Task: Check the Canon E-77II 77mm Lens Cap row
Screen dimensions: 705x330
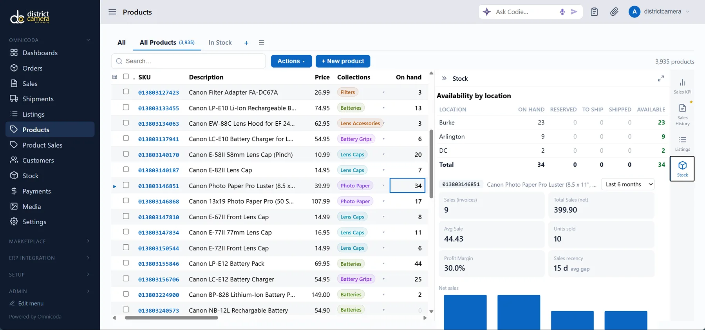Action: point(126,232)
